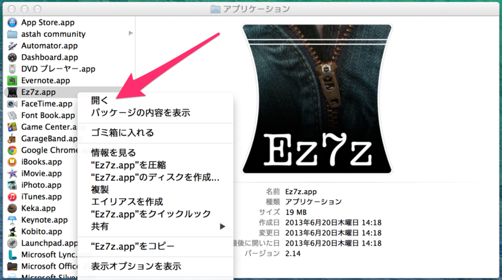502x280 pixels.
Task: Click the 19 MB size value
Action: (x=296, y=212)
